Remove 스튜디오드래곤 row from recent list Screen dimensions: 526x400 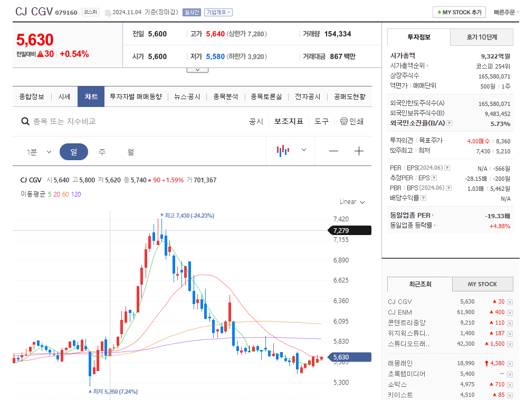[510, 344]
